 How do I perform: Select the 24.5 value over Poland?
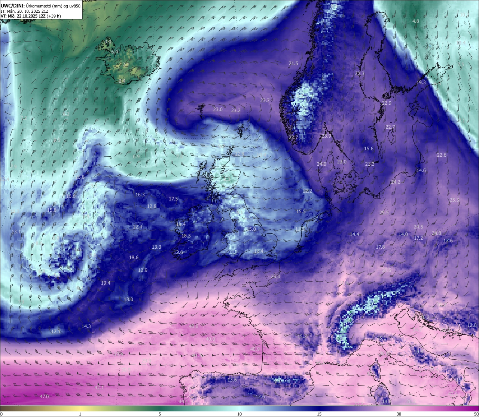pyautogui.click(x=418, y=227)
